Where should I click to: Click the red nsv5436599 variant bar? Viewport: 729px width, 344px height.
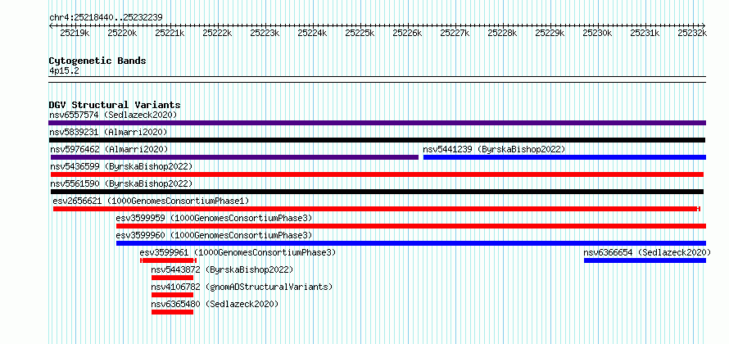[x=377, y=174]
